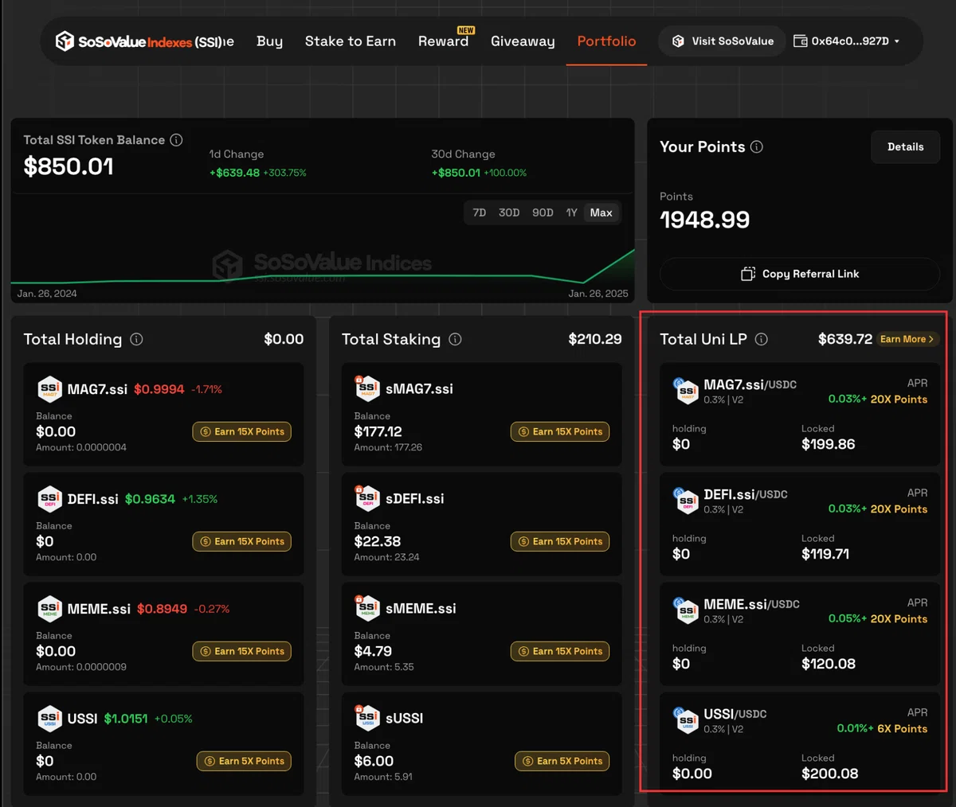This screenshot has height=807, width=956.
Task: Open the Reward menu item
Action: point(443,41)
